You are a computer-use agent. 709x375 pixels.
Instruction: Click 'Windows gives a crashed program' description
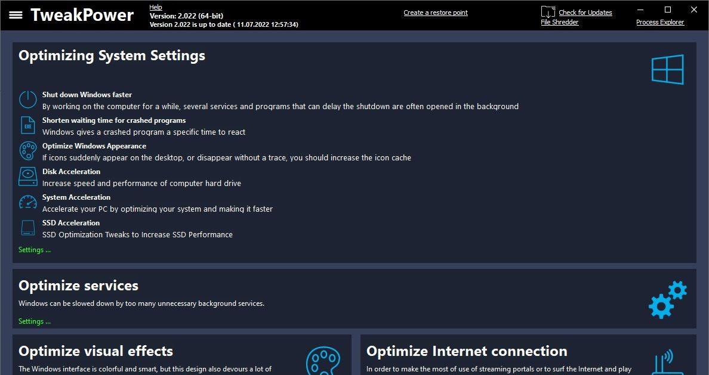coord(144,132)
